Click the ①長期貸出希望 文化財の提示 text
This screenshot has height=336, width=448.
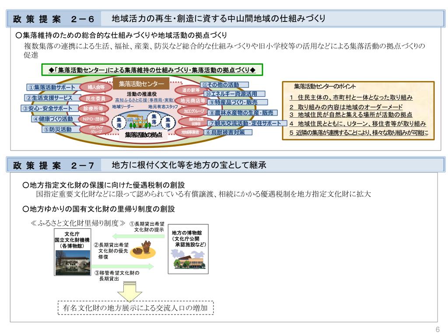pos(147,227)
